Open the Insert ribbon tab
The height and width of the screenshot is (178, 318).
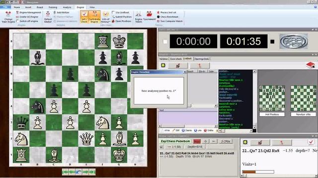tap(28, 7)
